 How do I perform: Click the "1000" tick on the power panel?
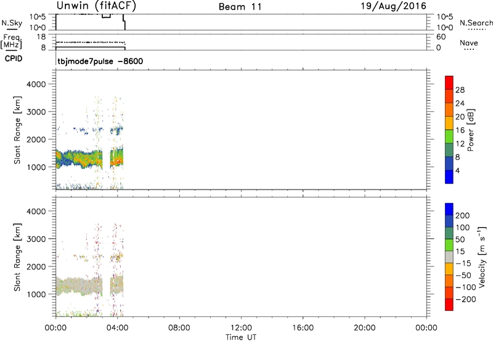tap(36, 167)
